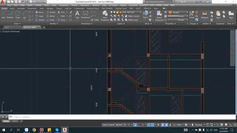Activate the Trim tool
This screenshot has height=133, width=237.
61,12
